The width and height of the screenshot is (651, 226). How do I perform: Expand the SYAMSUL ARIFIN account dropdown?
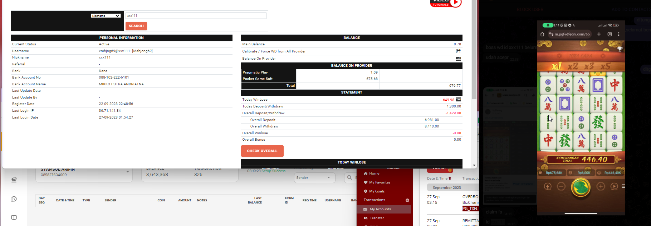[128, 172]
